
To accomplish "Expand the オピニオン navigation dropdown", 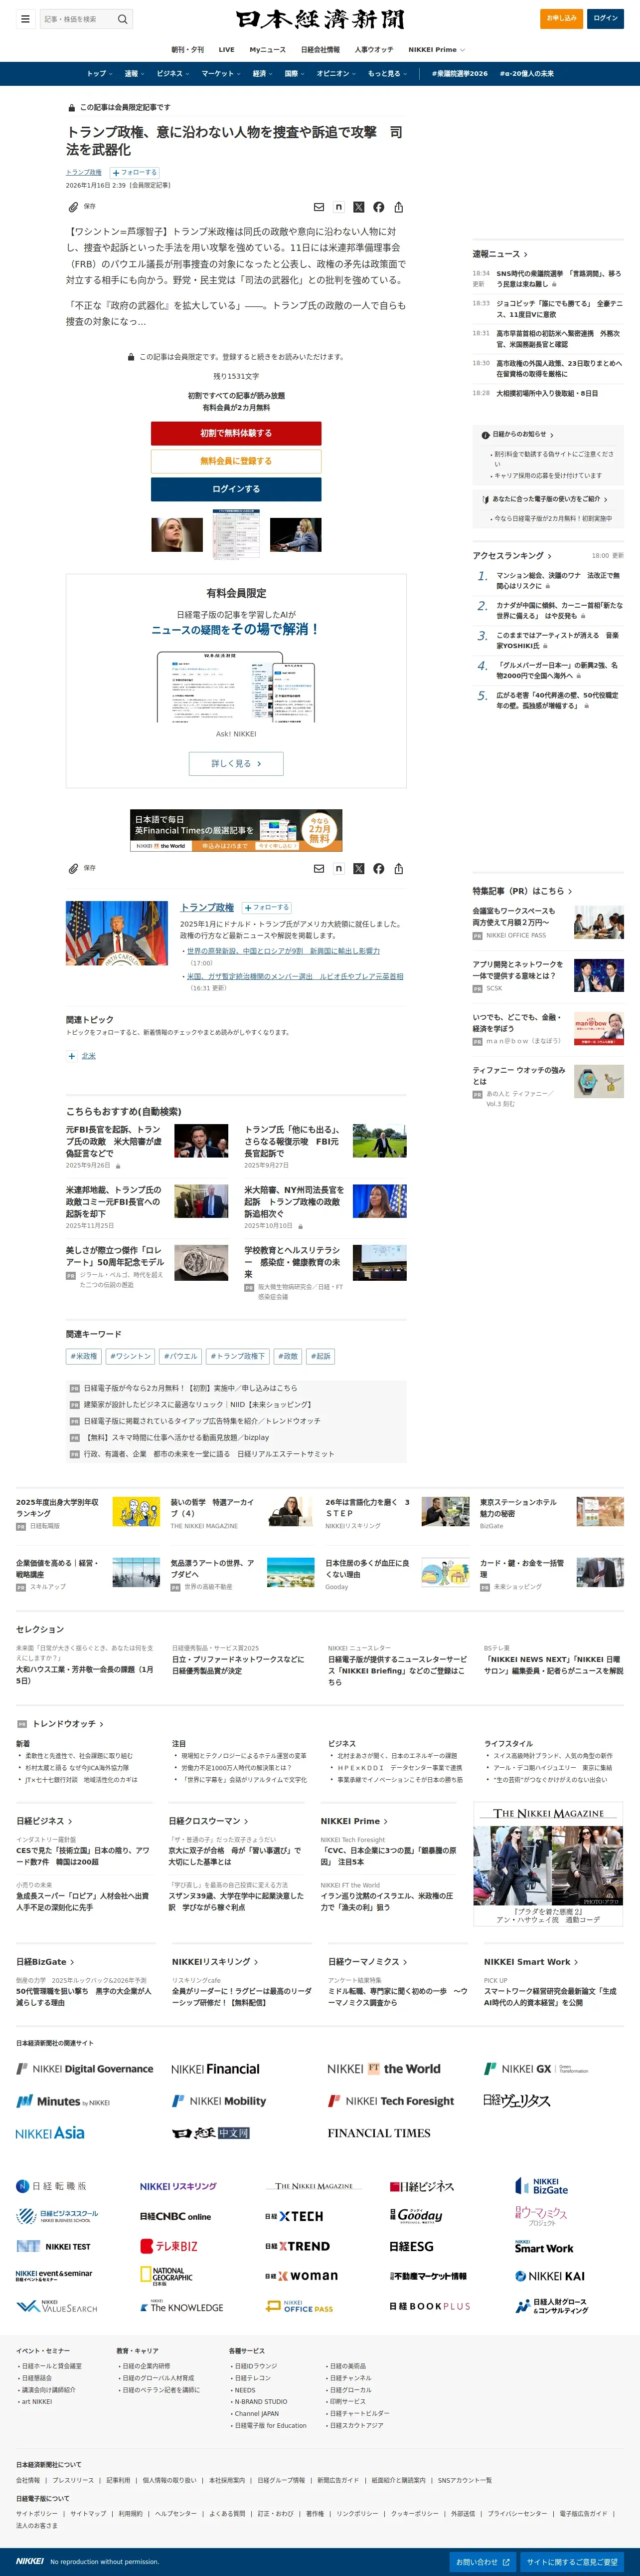I will click(337, 73).
